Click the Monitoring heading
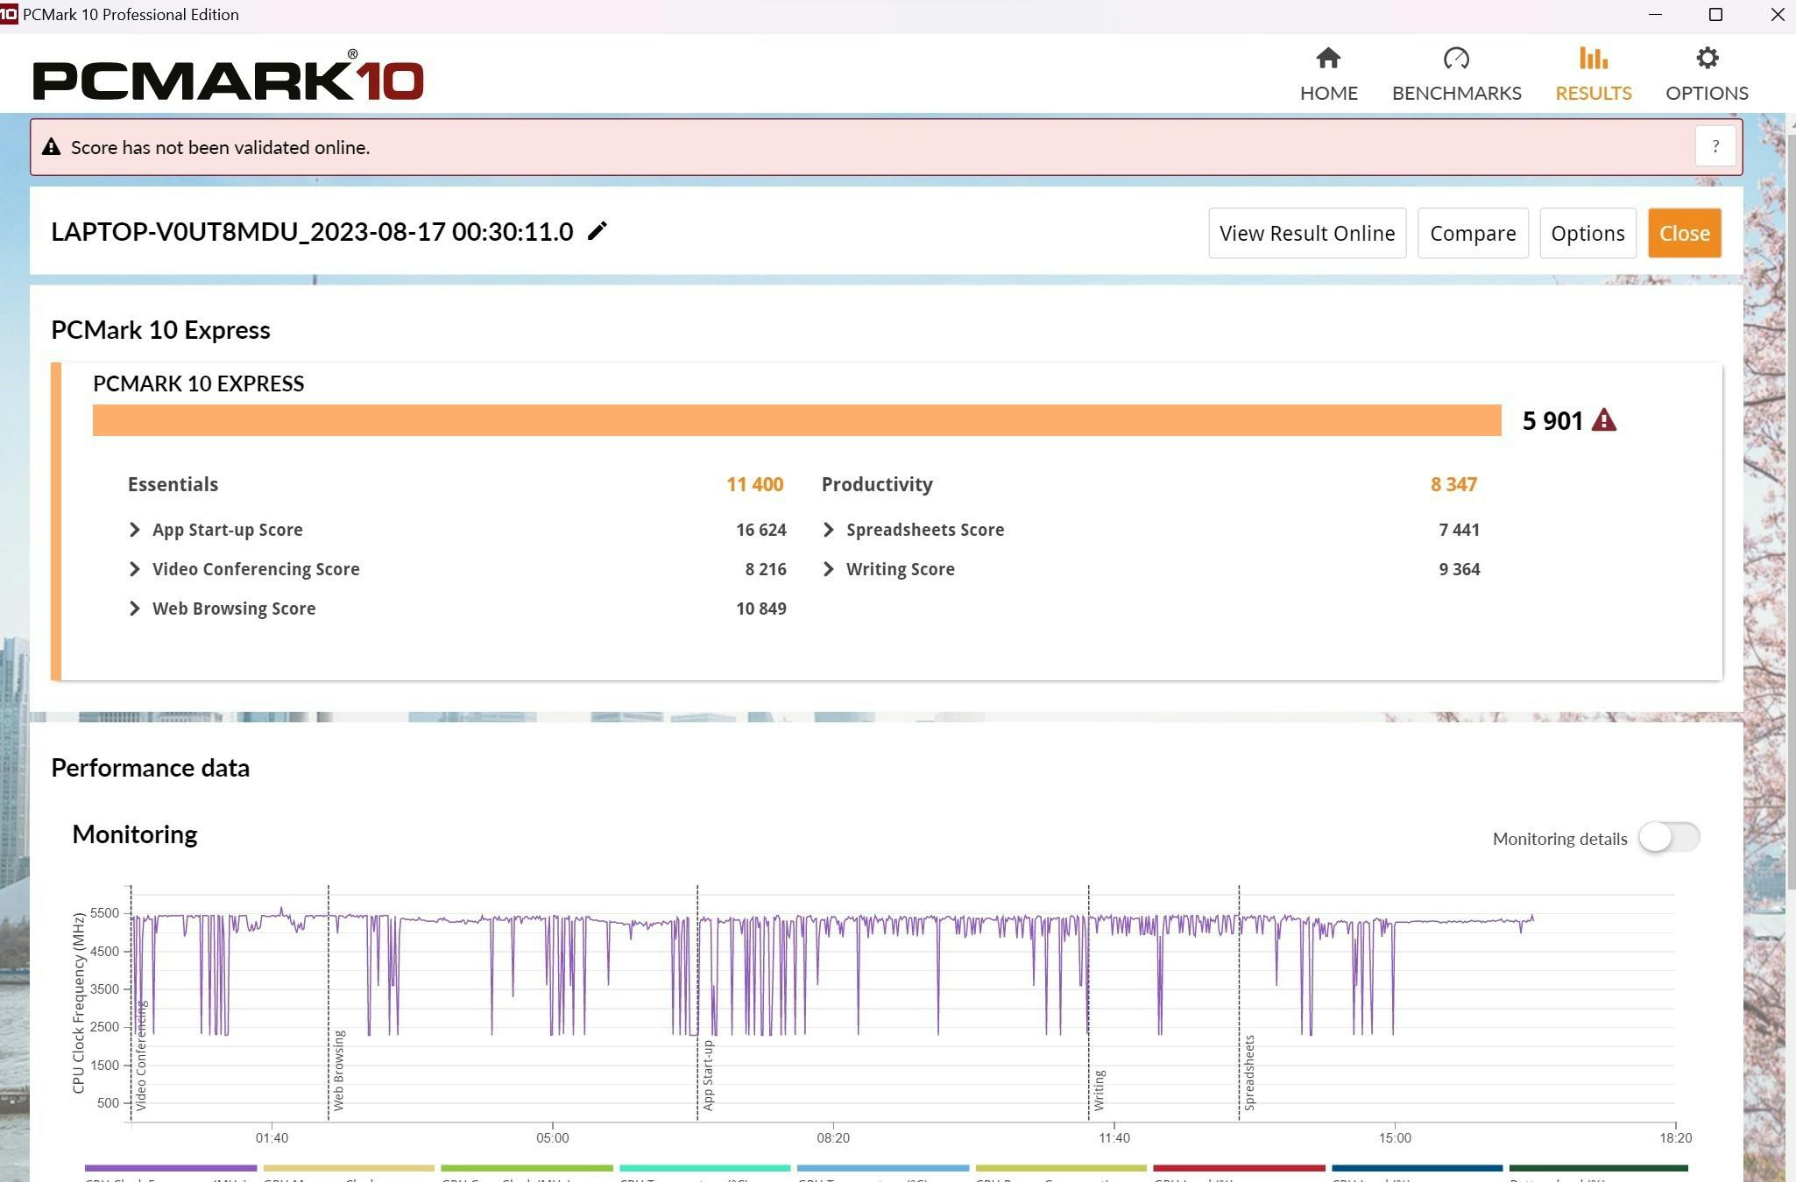Screen dimensions: 1796x1182 (x=134, y=834)
